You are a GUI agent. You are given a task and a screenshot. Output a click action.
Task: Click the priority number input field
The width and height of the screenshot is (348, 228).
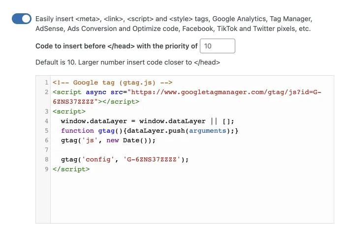coord(217,46)
